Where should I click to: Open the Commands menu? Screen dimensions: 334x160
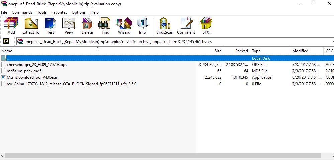tap(22, 12)
